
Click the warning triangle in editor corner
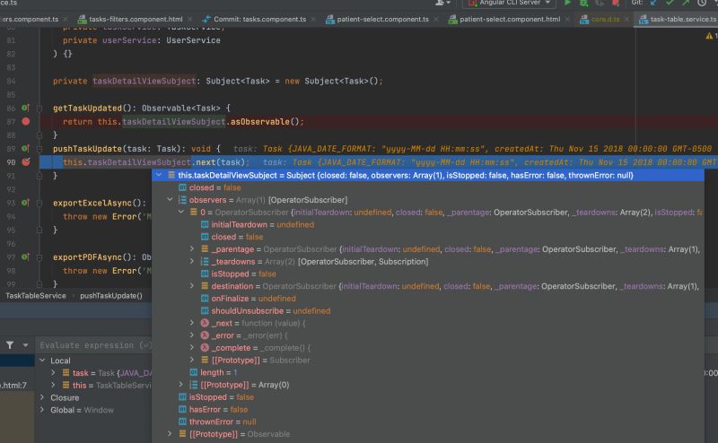709,36
